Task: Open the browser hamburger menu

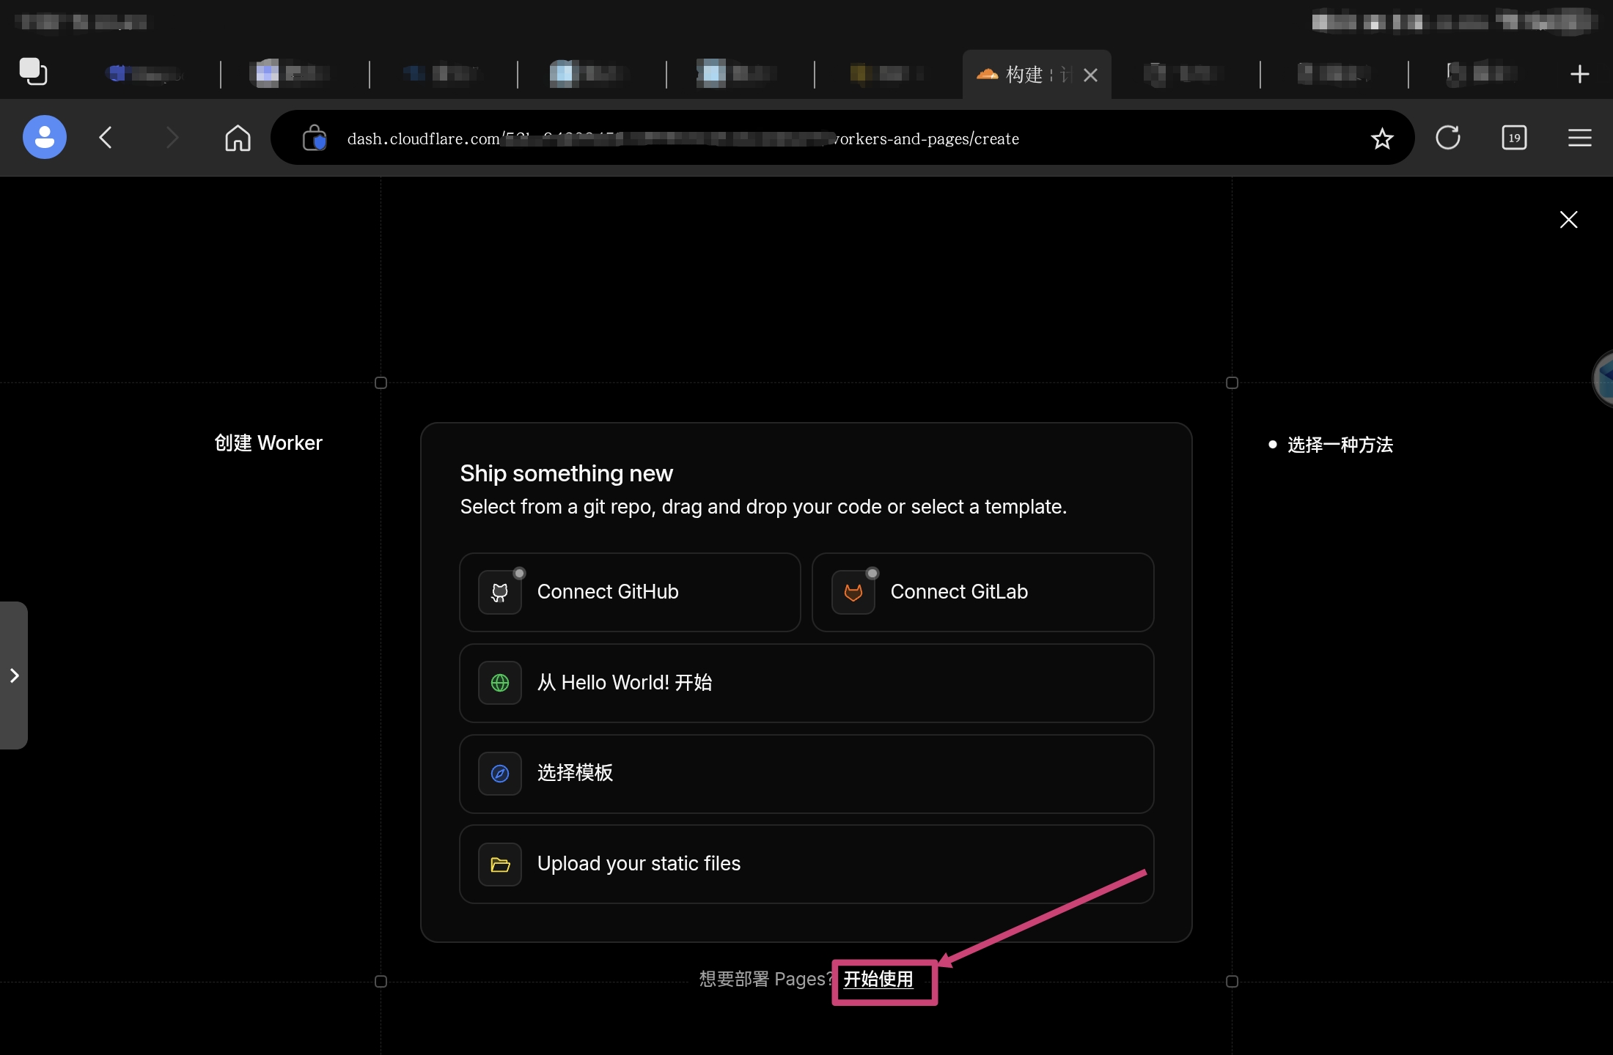Action: (x=1579, y=138)
